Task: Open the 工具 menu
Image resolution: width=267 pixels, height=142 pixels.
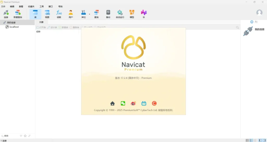Action: pyautogui.click(x=41, y=7)
